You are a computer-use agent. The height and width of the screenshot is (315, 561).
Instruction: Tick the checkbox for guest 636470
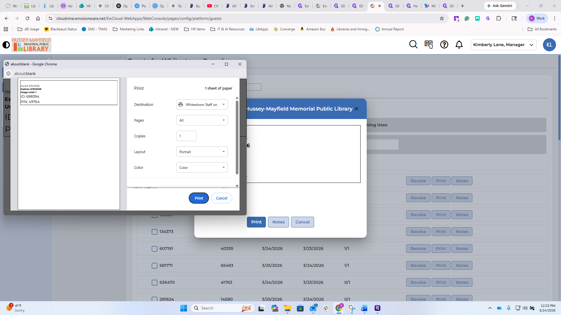[x=155, y=282]
